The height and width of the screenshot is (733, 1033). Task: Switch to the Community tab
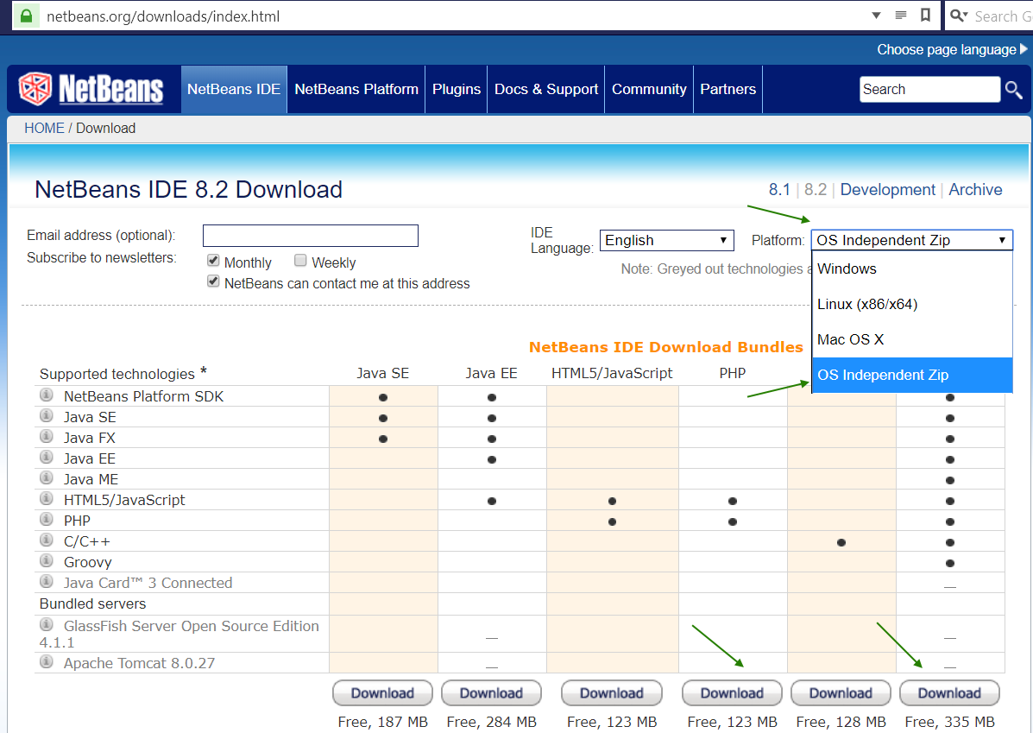coord(649,89)
